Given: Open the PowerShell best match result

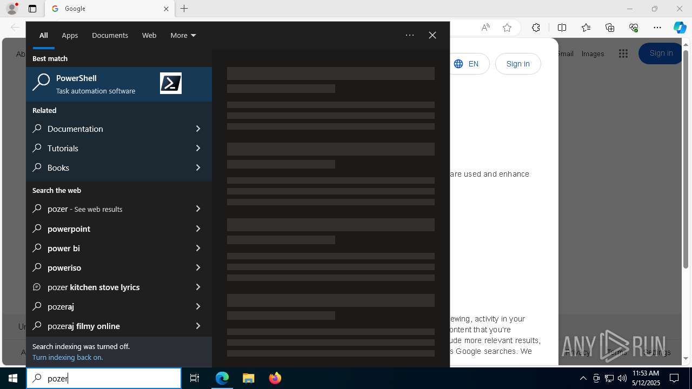Looking at the screenshot, I should (x=119, y=84).
